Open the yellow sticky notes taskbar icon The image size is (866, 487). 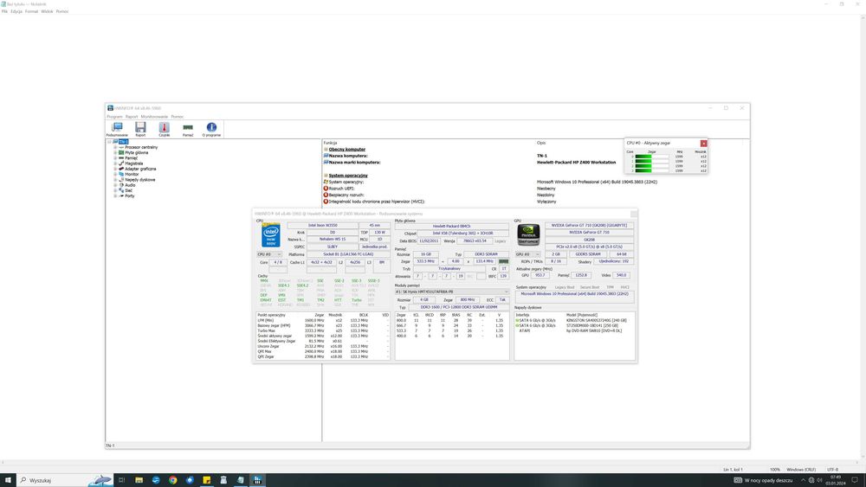tap(207, 480)
